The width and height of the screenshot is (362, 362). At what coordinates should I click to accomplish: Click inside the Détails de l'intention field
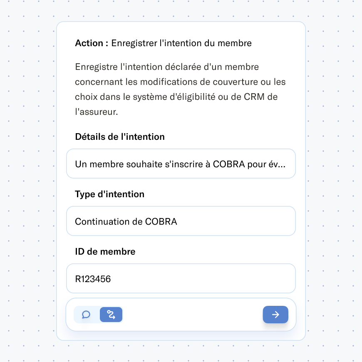(x=181, y=164)
